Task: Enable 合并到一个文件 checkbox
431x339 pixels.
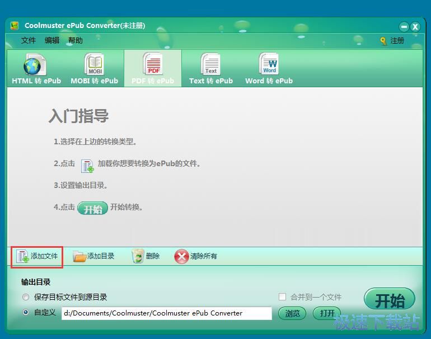Action: point(282,296)
